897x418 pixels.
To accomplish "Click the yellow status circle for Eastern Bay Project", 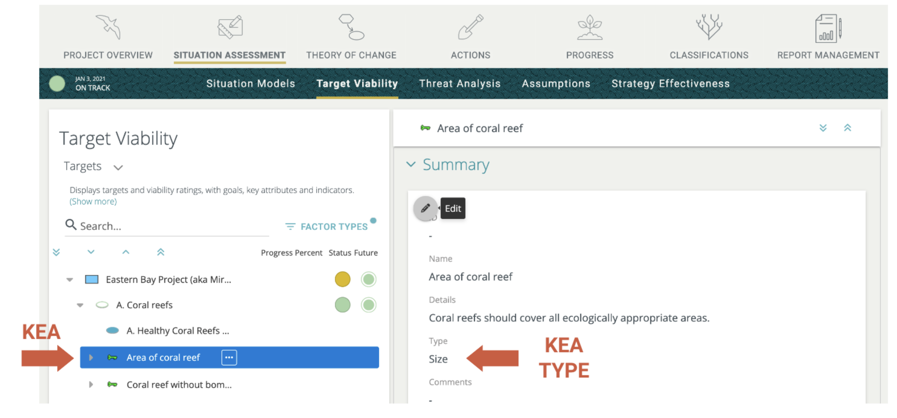I will click(x=342, y=279).
